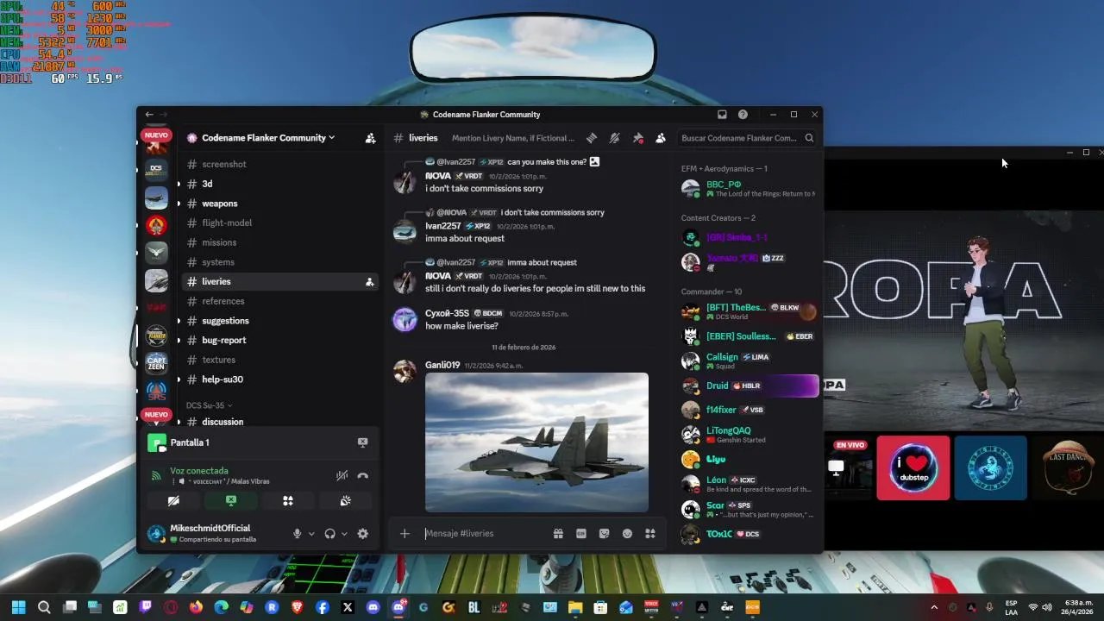
Task: Open headphone output options chevron
Action: [x=344, y=534]
